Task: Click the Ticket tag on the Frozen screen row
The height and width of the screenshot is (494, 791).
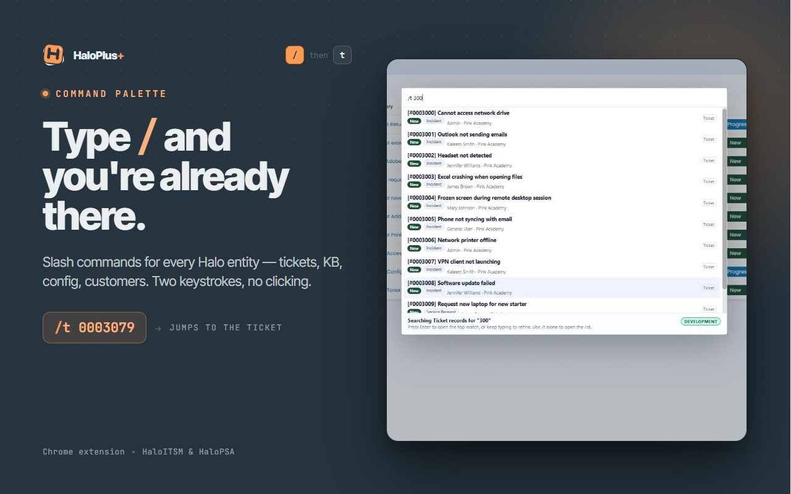Action: [x=708, y=203]
